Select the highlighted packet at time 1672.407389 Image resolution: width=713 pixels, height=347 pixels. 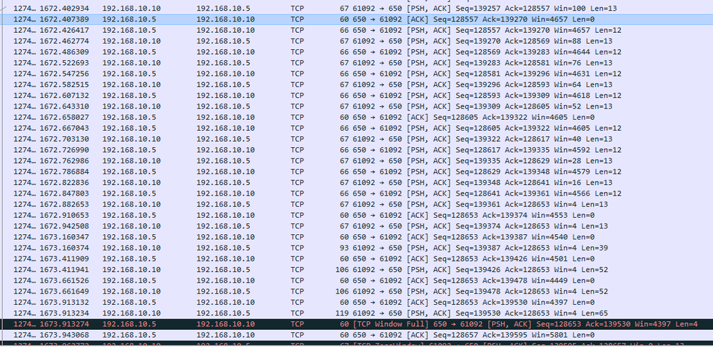[357, 19]
